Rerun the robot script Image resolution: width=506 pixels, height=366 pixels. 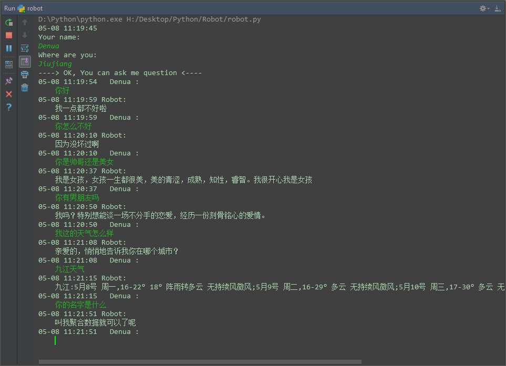point(9,22)
